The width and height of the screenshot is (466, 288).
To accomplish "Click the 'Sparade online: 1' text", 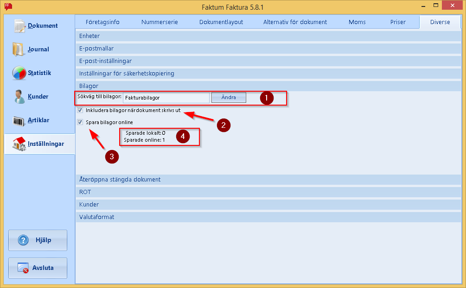I will (x=144, y=140).
